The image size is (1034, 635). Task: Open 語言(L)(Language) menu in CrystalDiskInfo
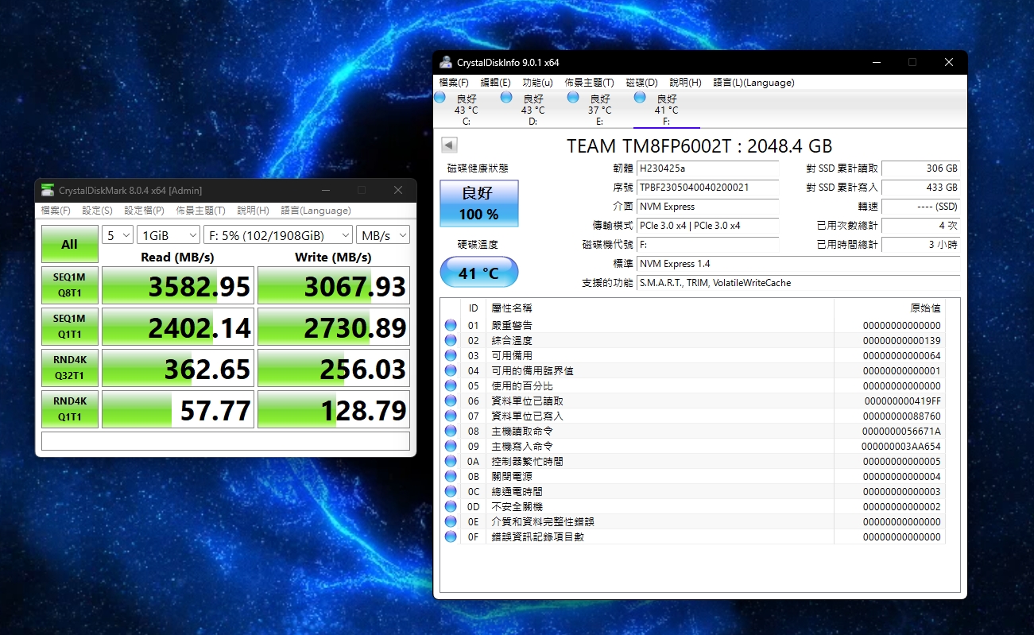753,83
